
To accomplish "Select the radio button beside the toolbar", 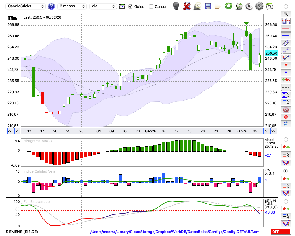I will point(286,6).
